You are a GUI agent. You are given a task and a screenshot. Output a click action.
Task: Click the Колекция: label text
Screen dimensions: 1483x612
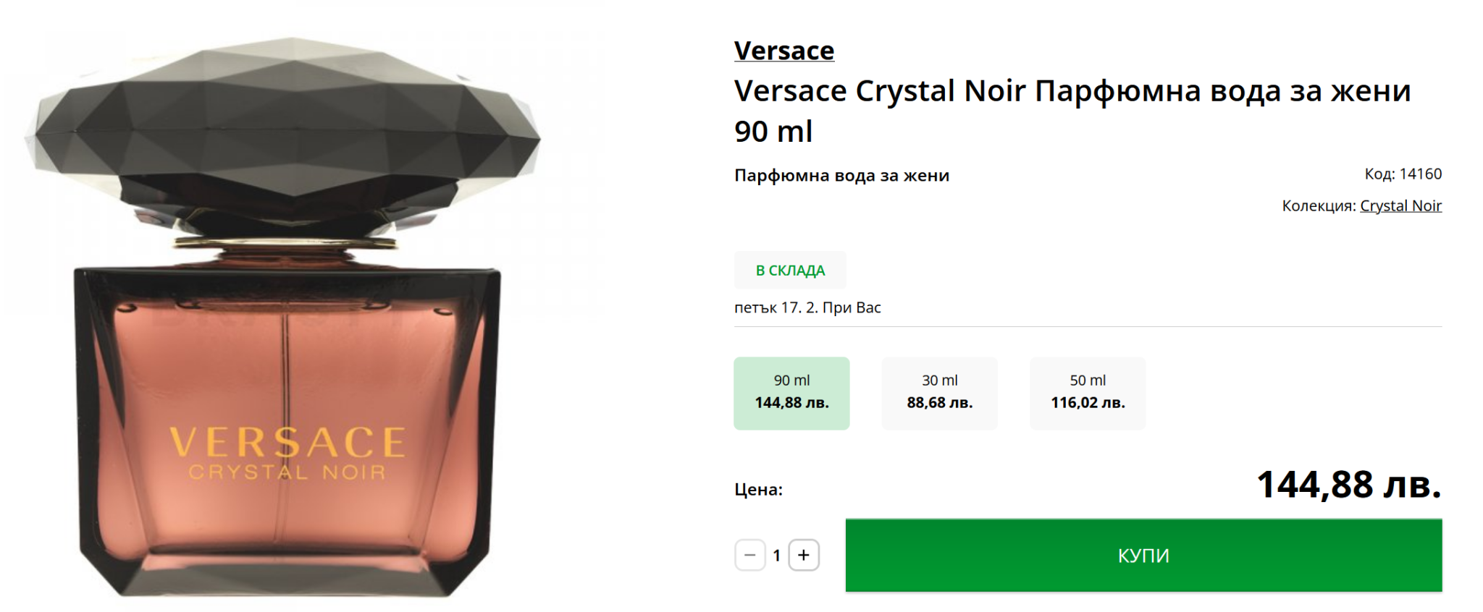click(1319, 205)
